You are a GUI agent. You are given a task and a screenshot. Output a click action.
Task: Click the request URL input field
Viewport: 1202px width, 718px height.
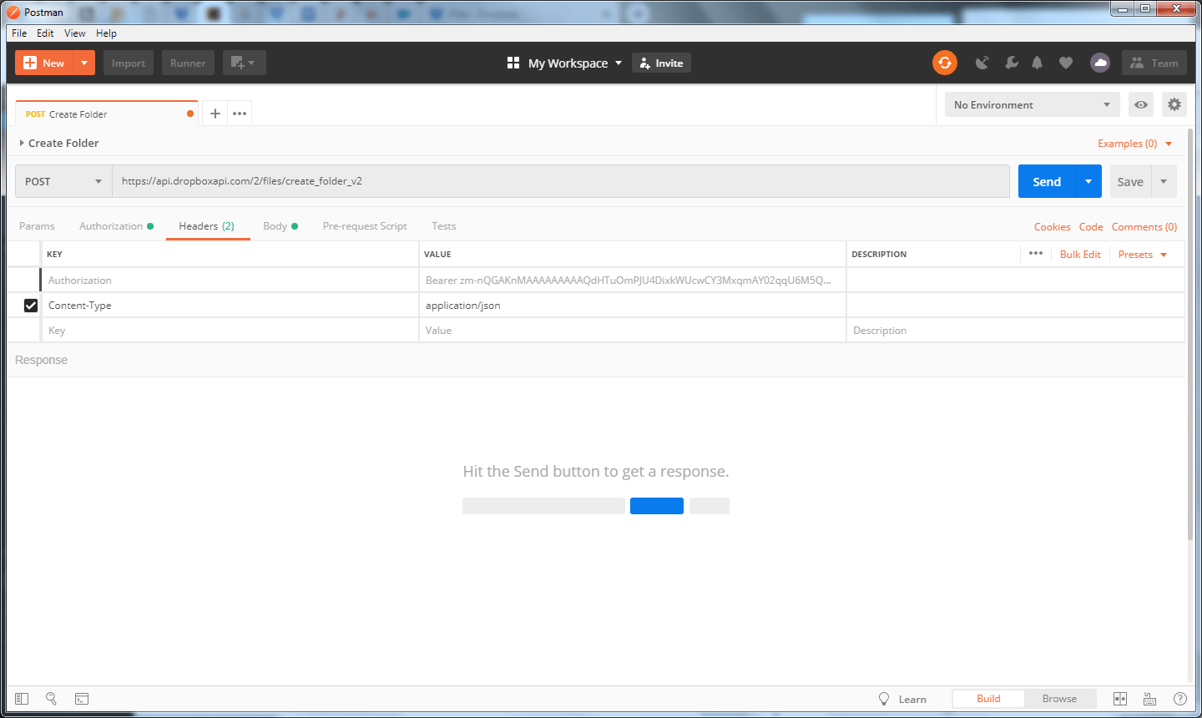click(x=561, y=181)
